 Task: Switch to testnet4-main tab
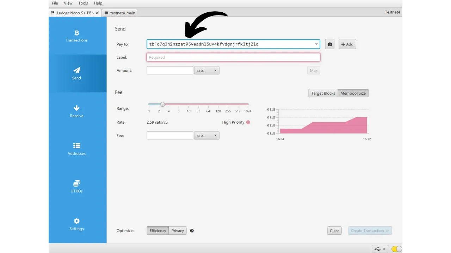click(x=120, y=13)
